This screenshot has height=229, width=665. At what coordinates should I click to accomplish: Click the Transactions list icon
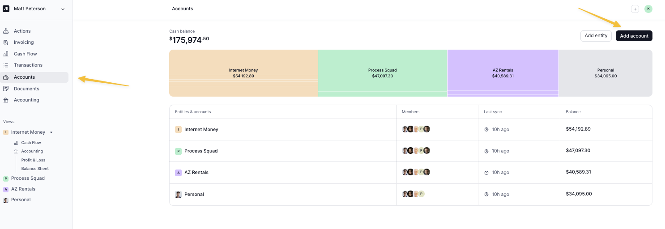coord(6,65)
